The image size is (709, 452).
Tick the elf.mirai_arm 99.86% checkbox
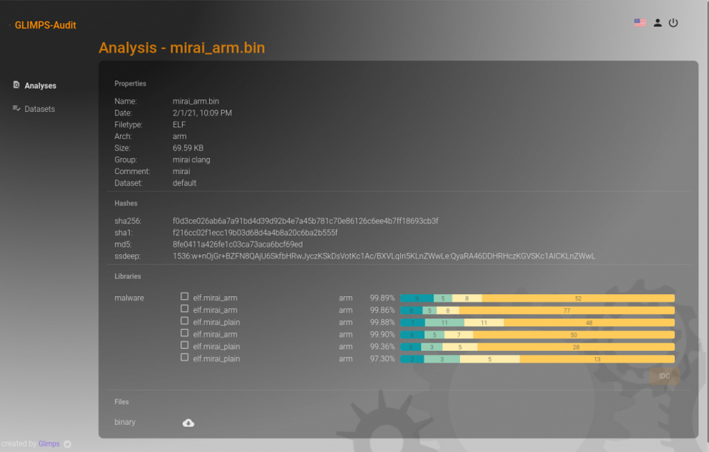[x=184, y=309]
